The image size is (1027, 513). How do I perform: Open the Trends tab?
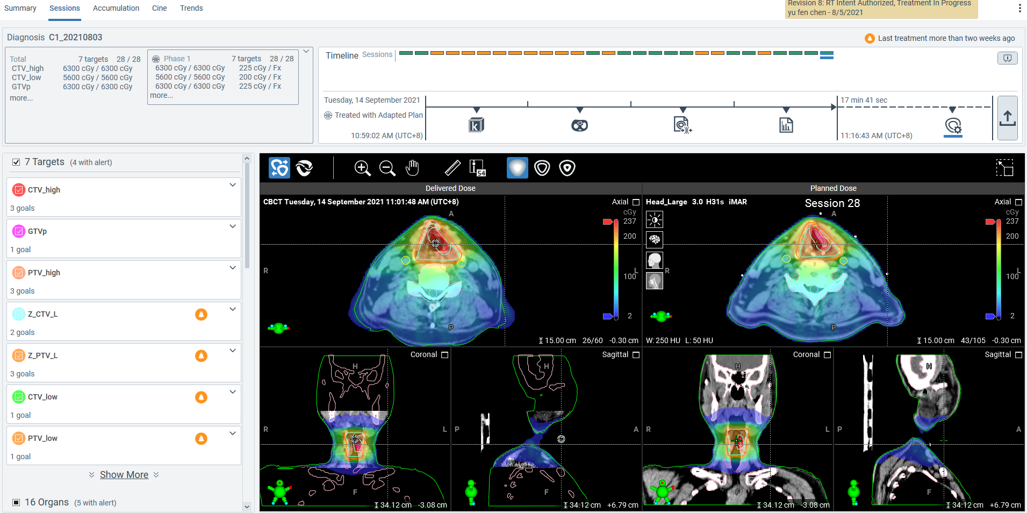point(191,8)
